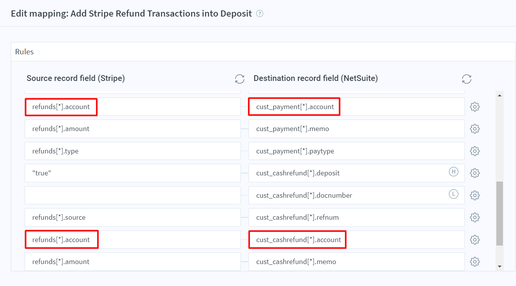This screenshot has width=516, height=286.
Task: Click the Rules list scrollbar thumb
Action: [499, 214]
